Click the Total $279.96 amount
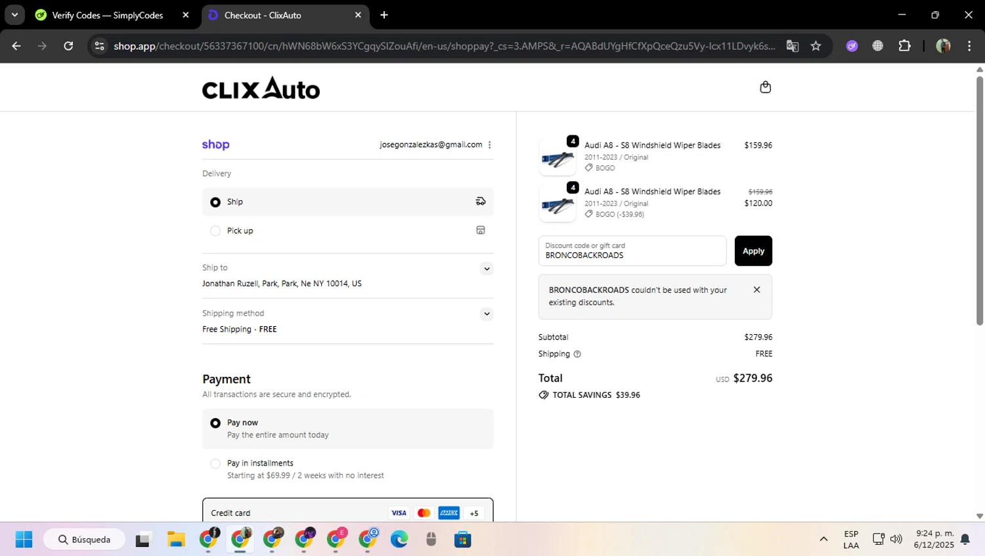This screenshot has width=985, height=556. point(753,378)
